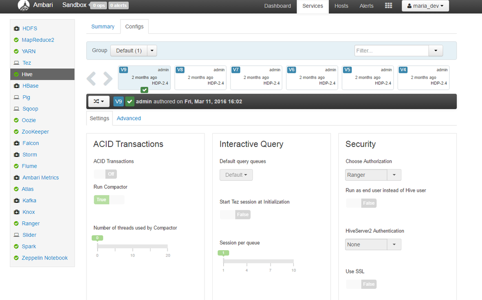Screen dimensions: 482x300
Task: Toggle the Use SSL switch
Action: [x=361, y=284]
